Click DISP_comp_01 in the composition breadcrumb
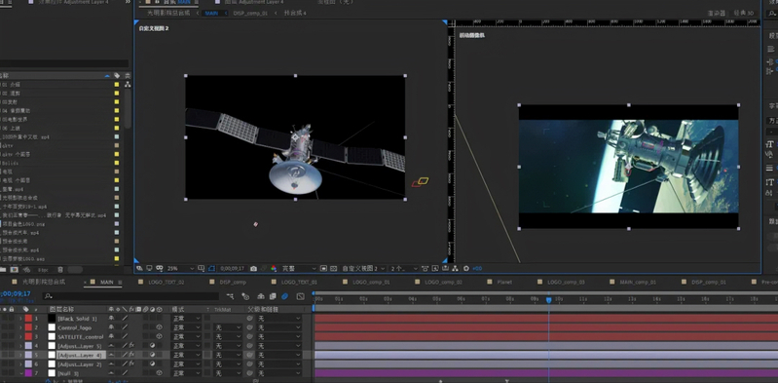This screenshot has width=778, height=383. click(x=250, y=13)
